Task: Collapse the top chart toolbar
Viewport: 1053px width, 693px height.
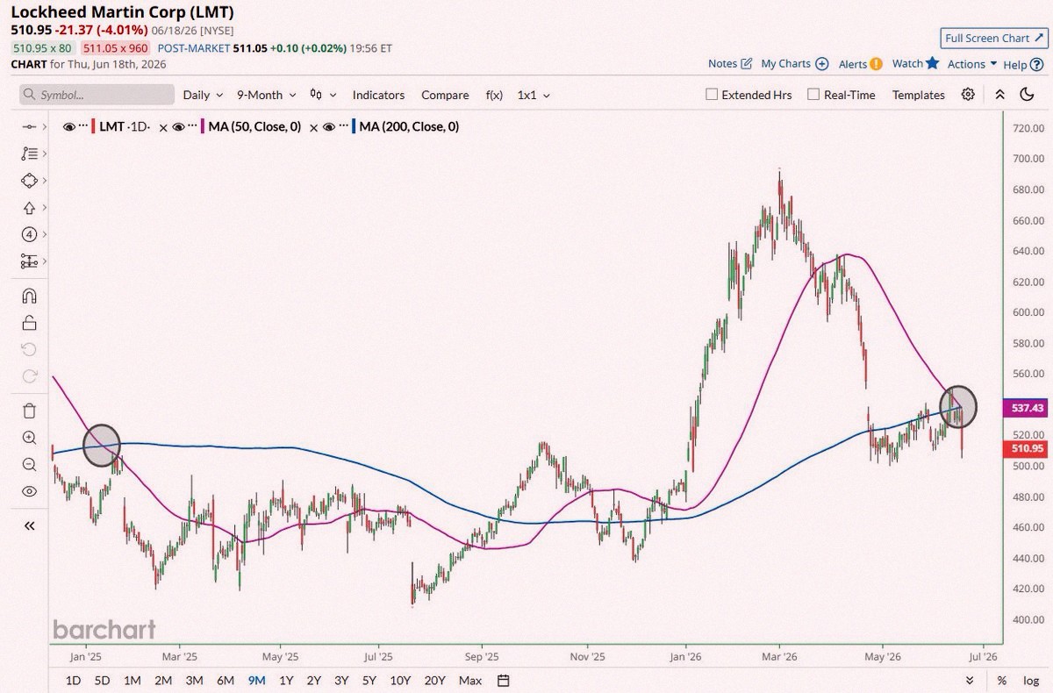Action: (x=999, y=95)
